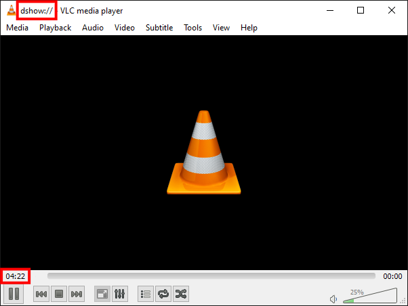This screenshot has height=306, width=408.
Task: Toggle fullscreen video mode
Action: (x=102, y=294)
